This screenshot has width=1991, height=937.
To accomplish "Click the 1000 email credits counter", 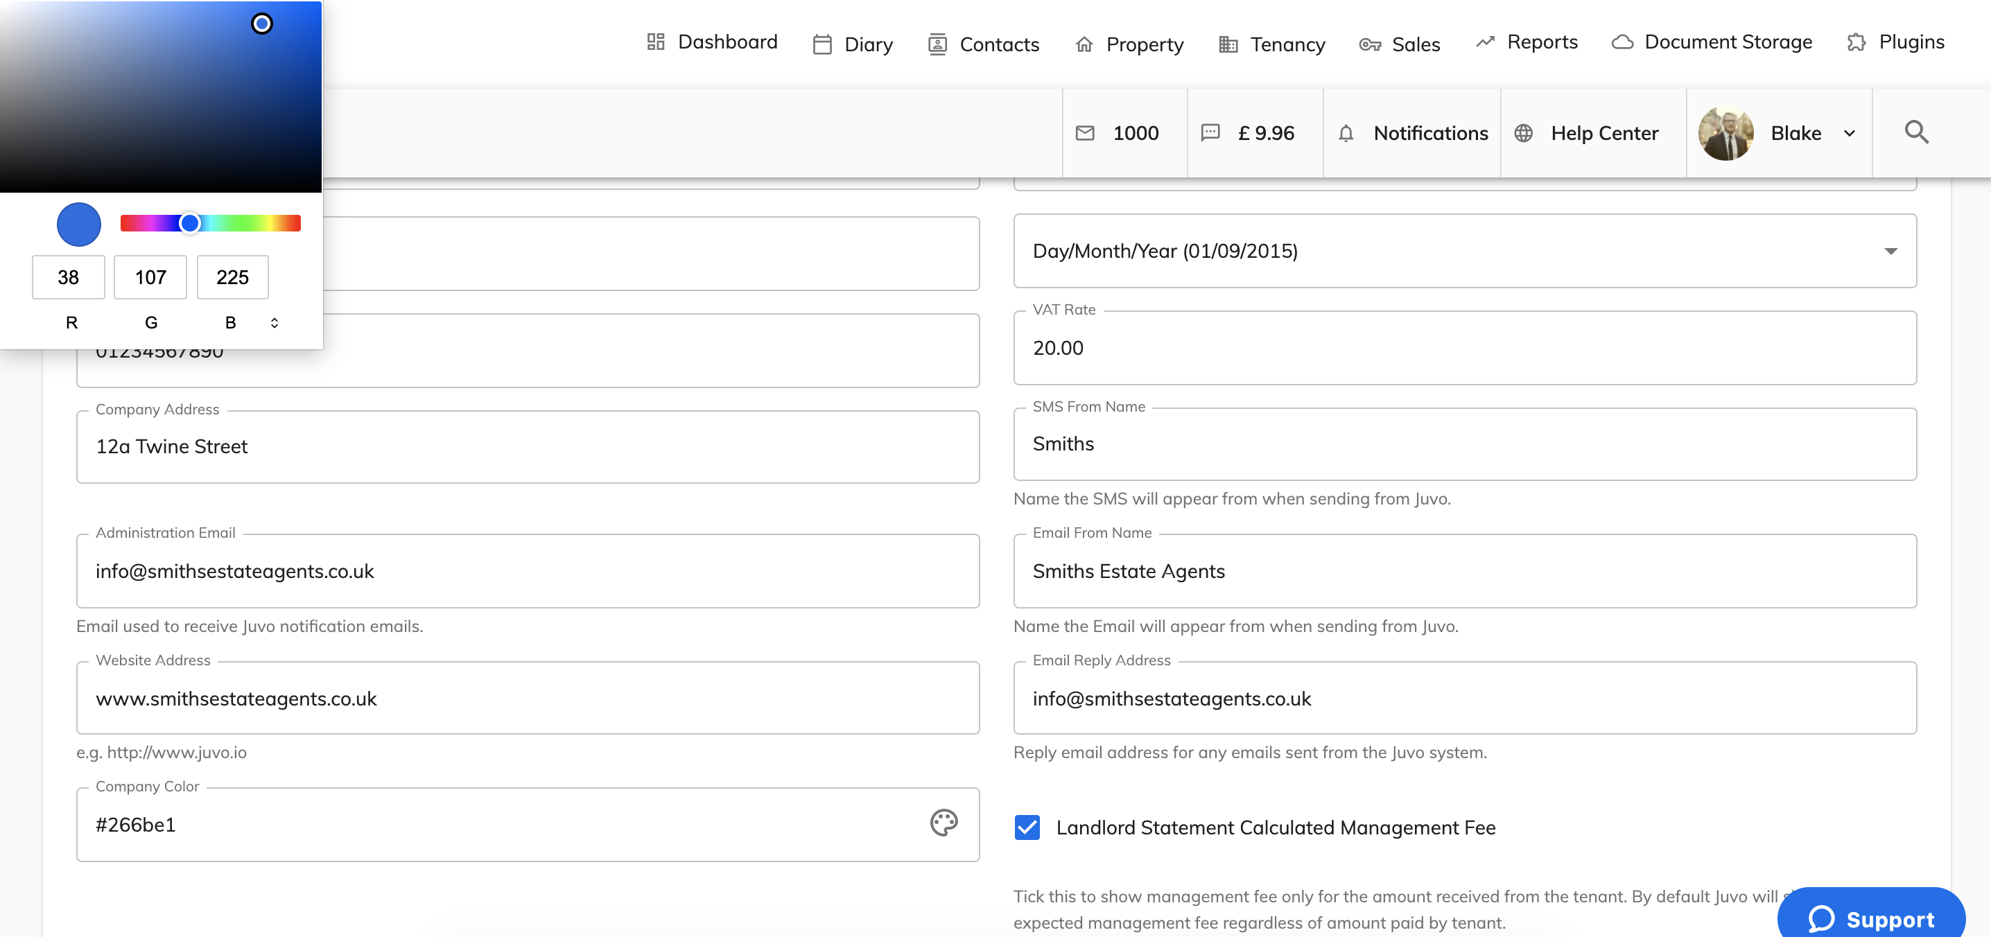I will [x=1124, y=133].
